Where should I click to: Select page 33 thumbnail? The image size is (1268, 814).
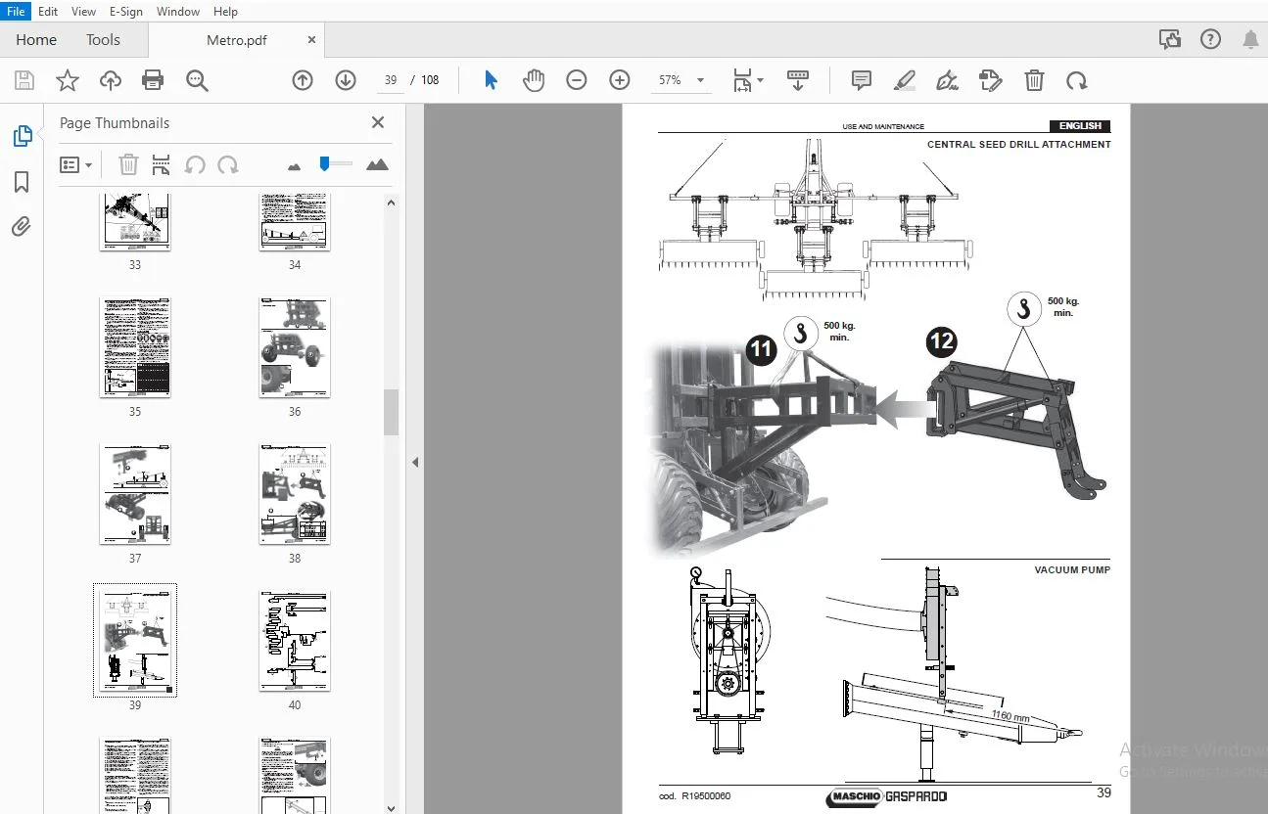point(135,224)
